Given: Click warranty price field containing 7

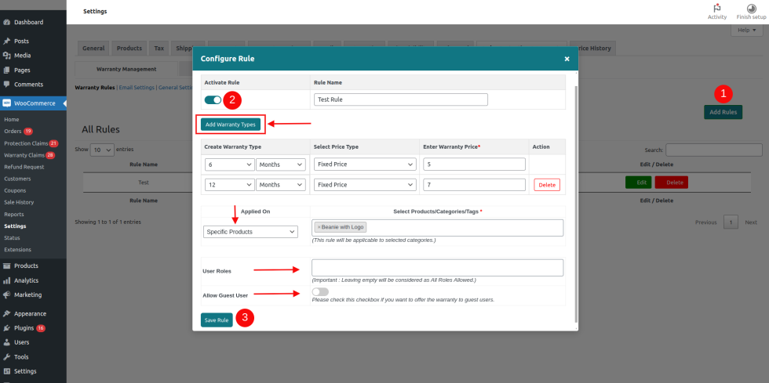Looking at the screenshot, I should [474, 185].
